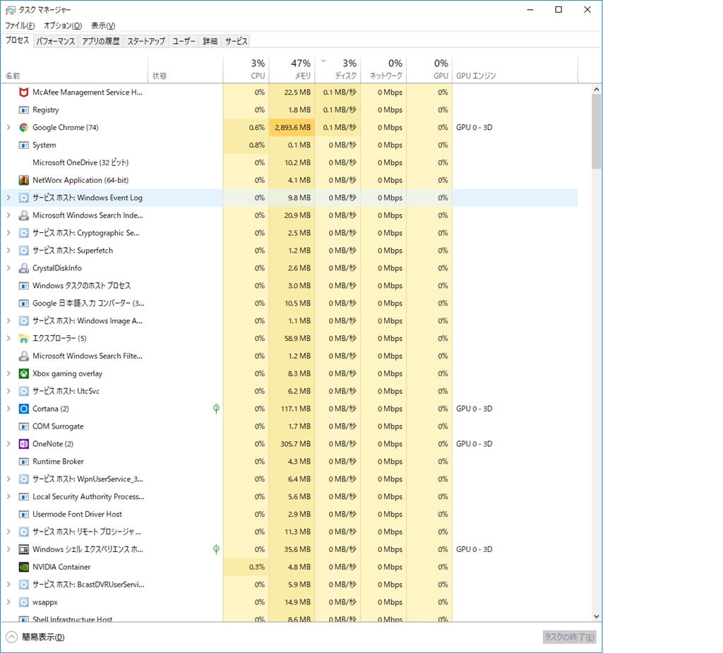Click the Task Manager title bar icon
The width and height of the screenshot is (723, 653).
[x=10, y=10]
